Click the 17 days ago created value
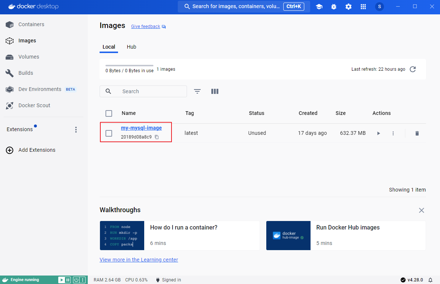440x284 pixels. pos(312,133)
